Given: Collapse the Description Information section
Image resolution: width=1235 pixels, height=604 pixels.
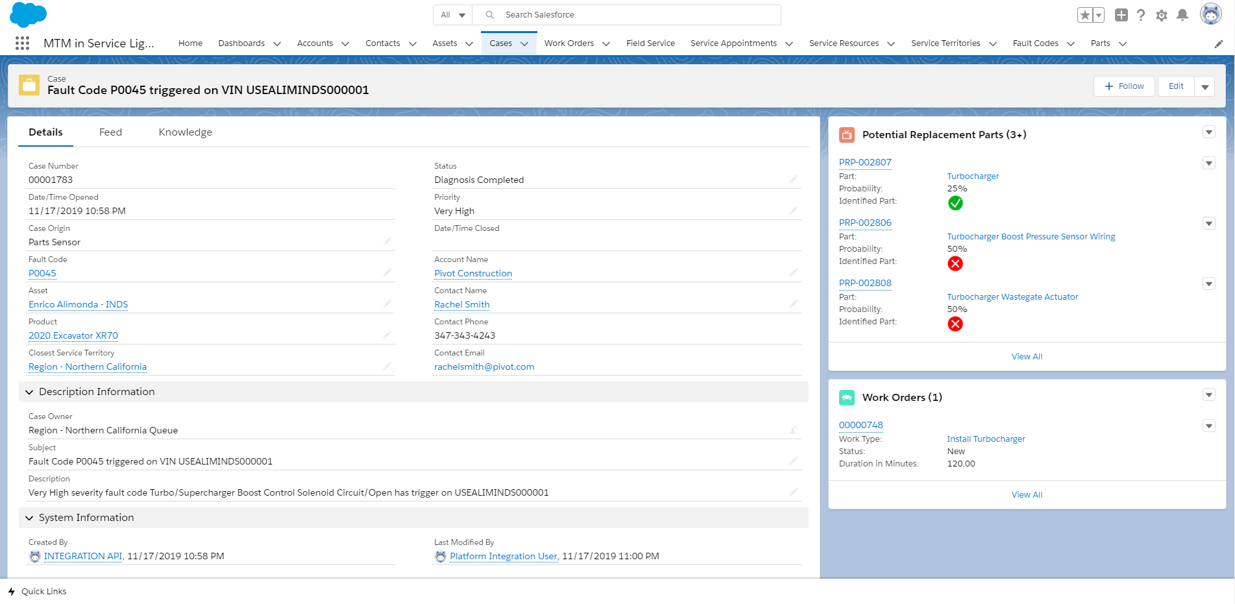Looking at the screenshot, I should tap(29, 392).
